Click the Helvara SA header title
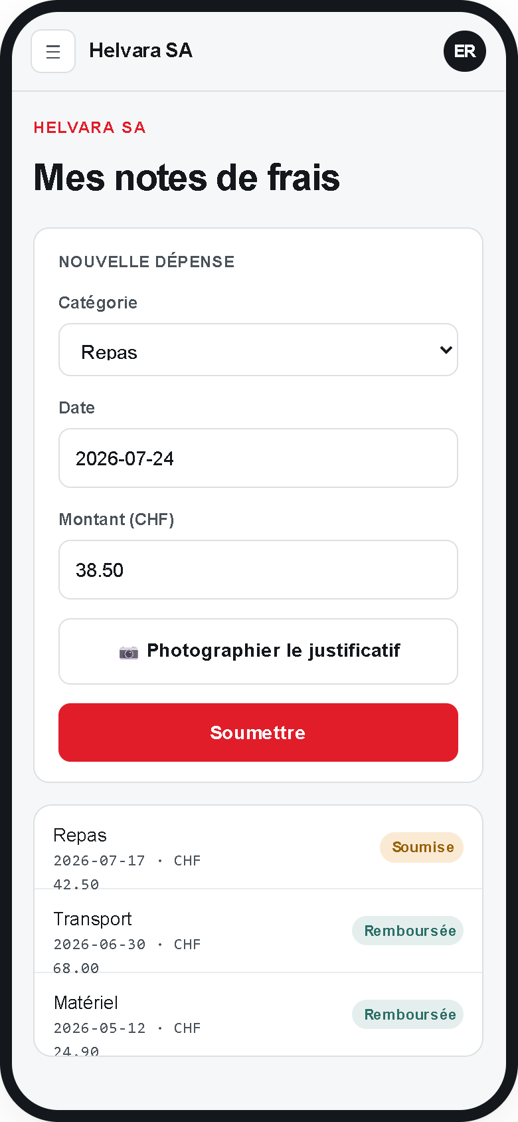518x1122 pixels. tap(141, 51)
